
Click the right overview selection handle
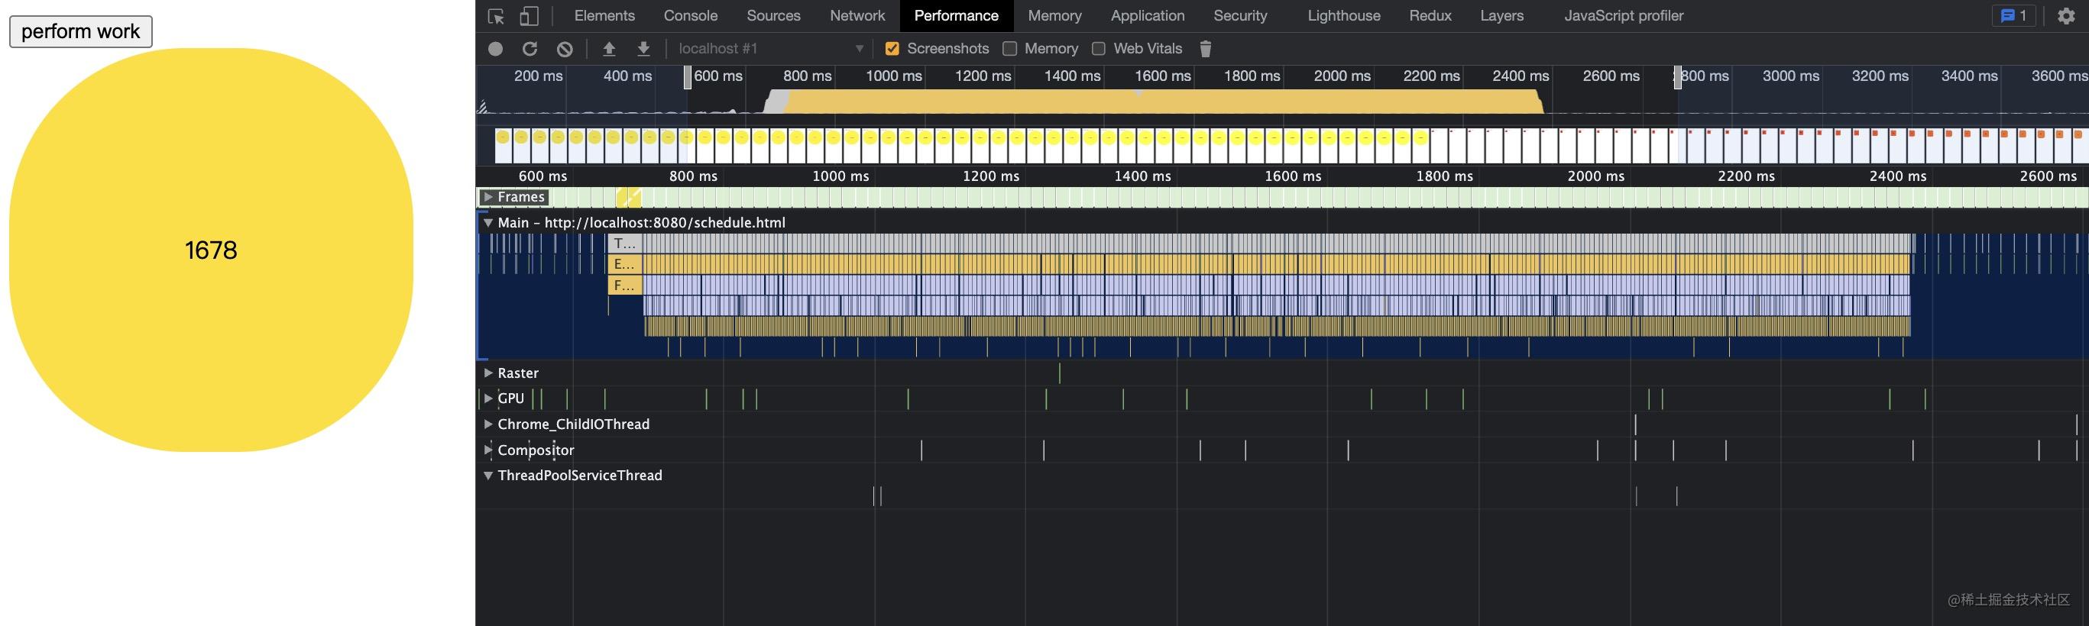1677,77
